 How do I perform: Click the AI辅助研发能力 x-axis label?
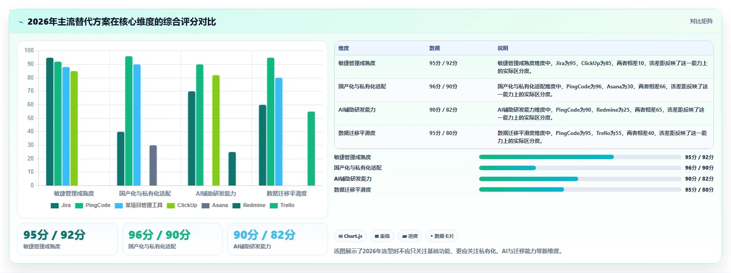pyautogui.click(x=216, y=193)
